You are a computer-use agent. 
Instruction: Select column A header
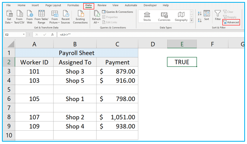[34, 44]
